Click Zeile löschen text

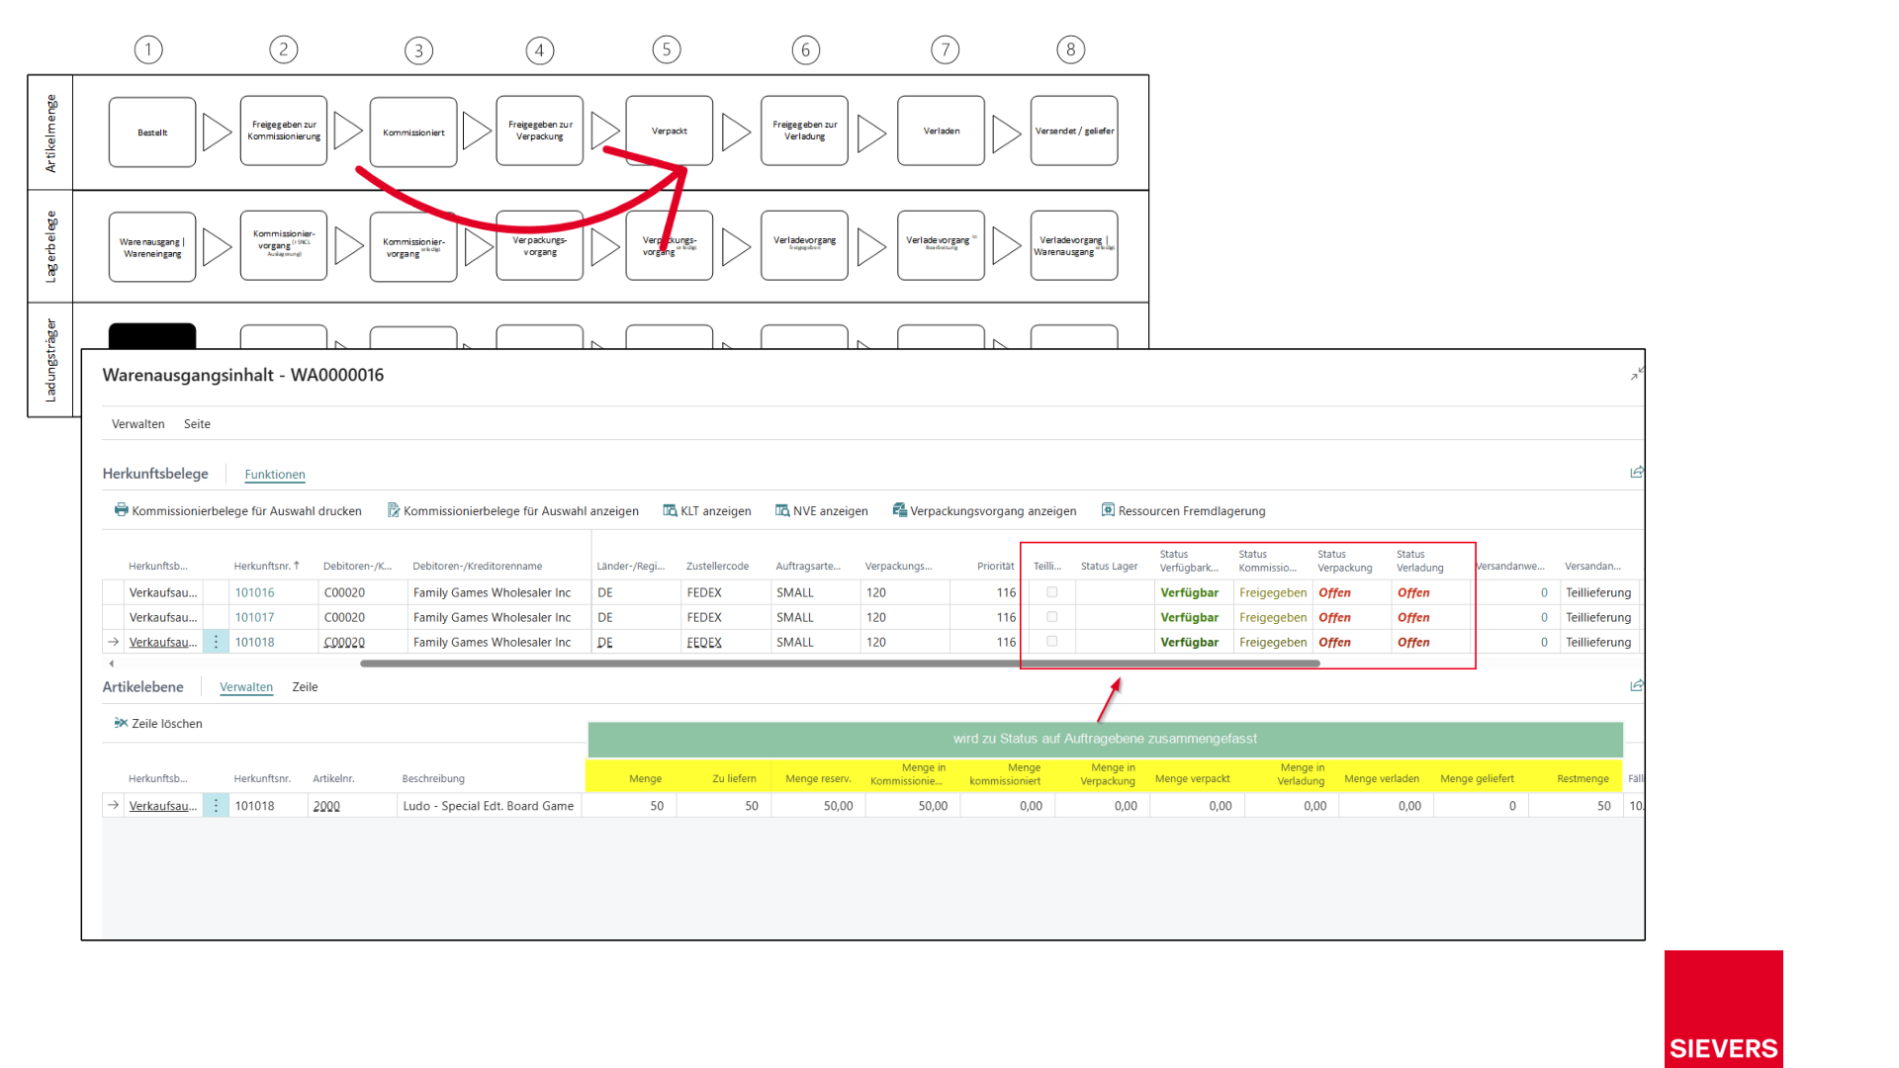166,723
